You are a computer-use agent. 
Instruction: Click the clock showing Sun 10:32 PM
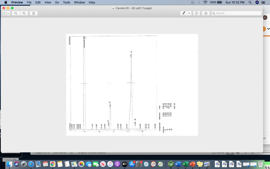(235, 2)
